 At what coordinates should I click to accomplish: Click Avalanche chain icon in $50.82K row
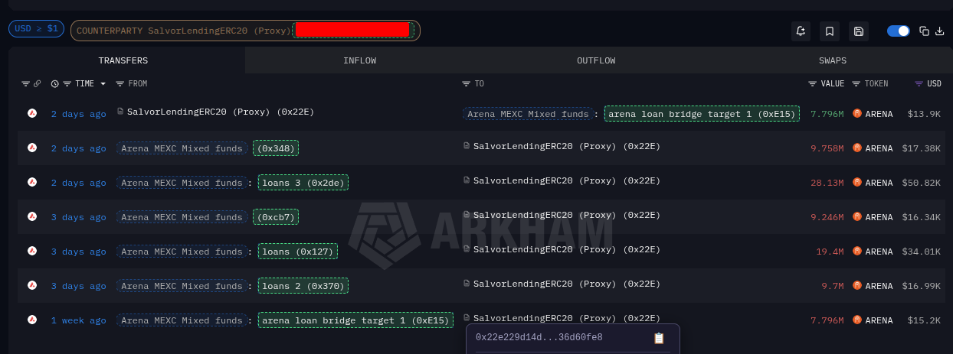(x=32, y=182)
